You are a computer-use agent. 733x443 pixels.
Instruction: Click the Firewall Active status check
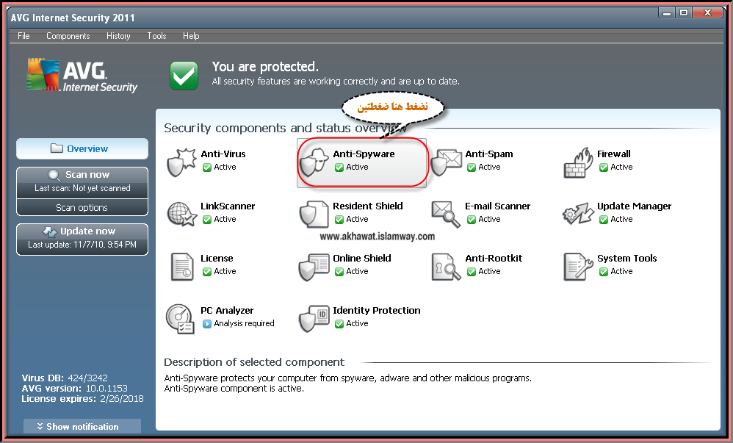tap(604, 168)
